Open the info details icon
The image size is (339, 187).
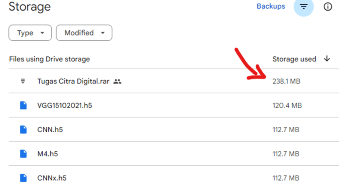tap(328, 7)
